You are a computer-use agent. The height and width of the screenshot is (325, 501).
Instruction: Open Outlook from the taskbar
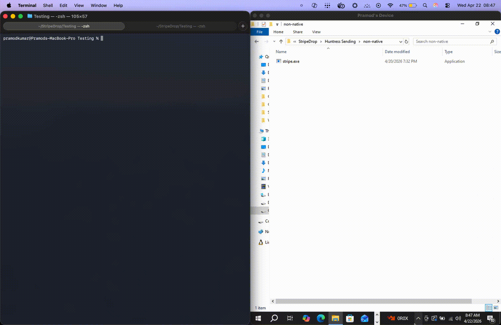(364, 318)
